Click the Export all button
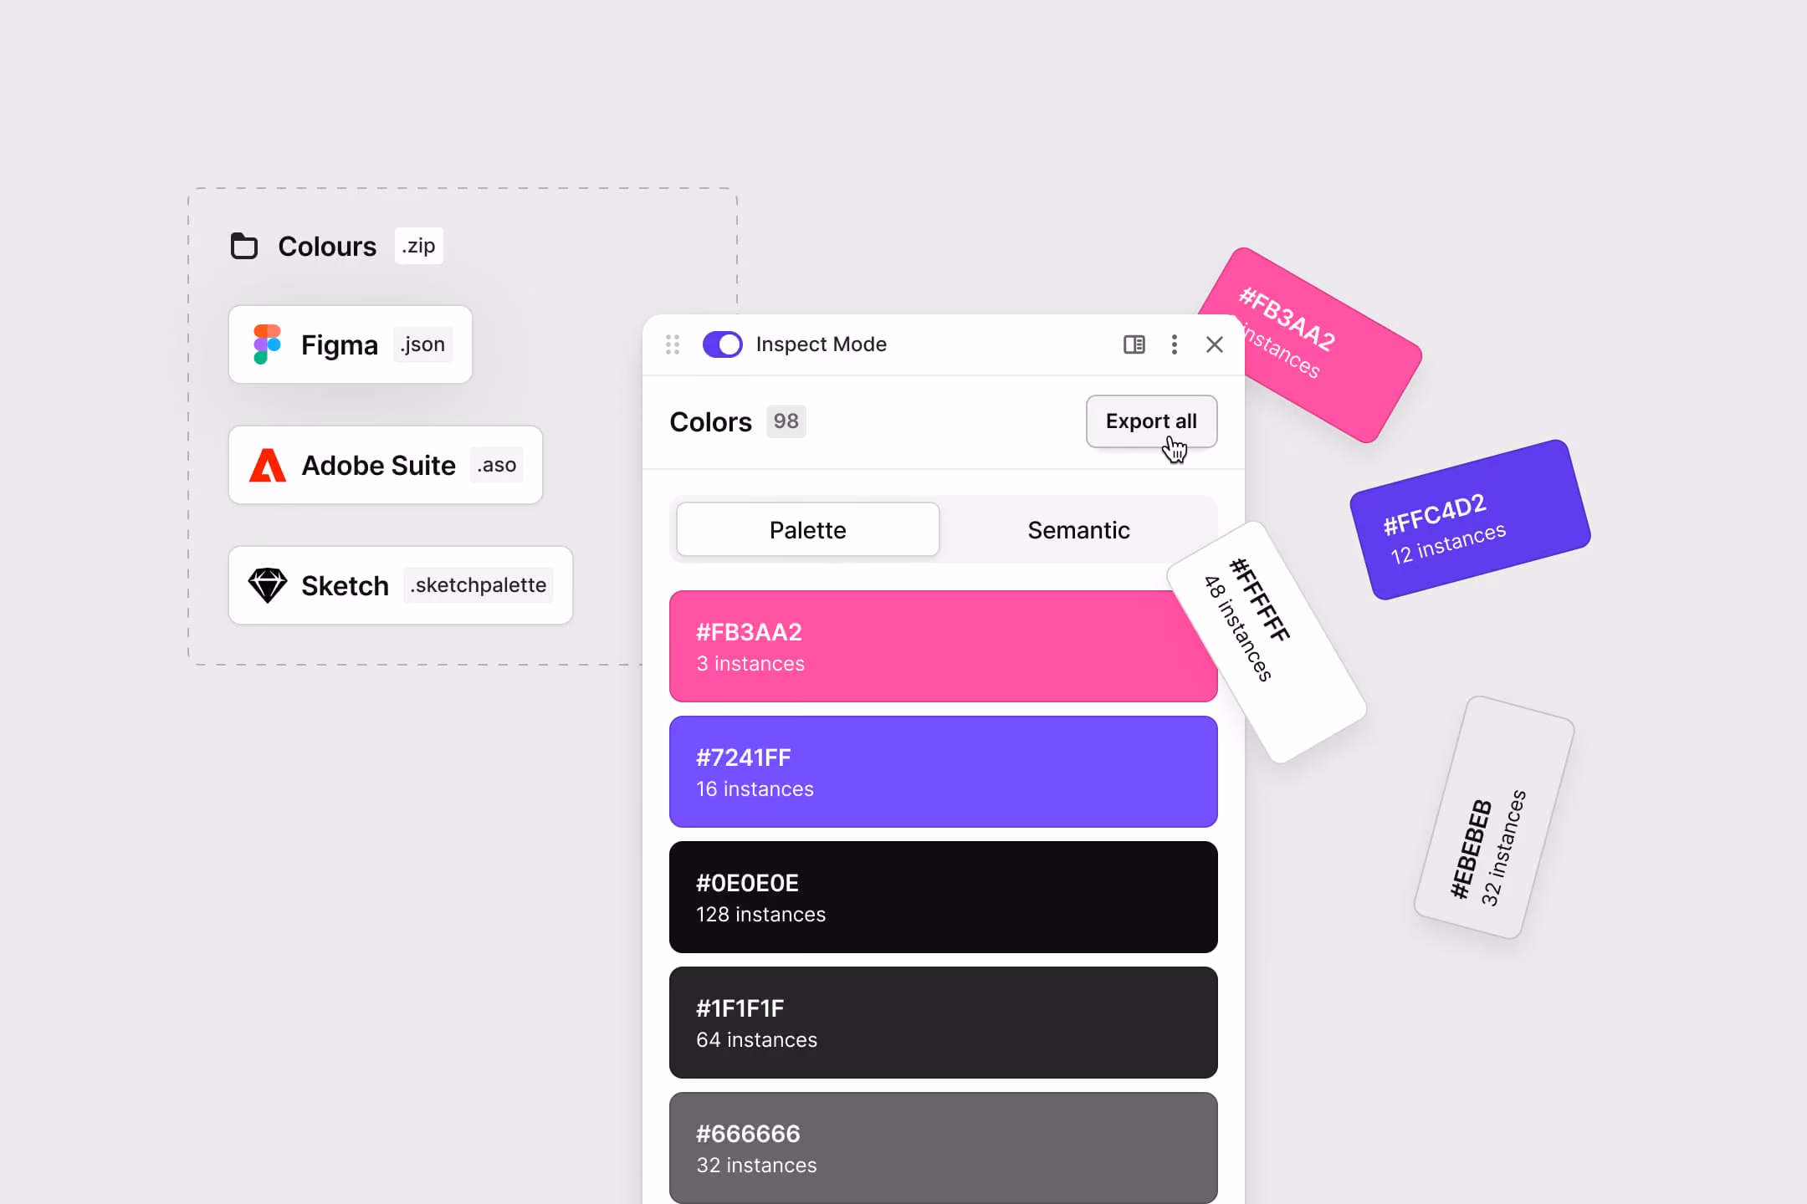Screen dimensions: 1807x1204 [1151, 421]
